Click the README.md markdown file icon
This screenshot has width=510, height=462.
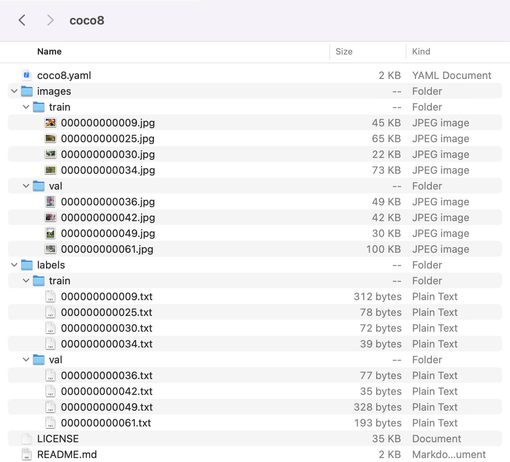click(x=27, y=454)
